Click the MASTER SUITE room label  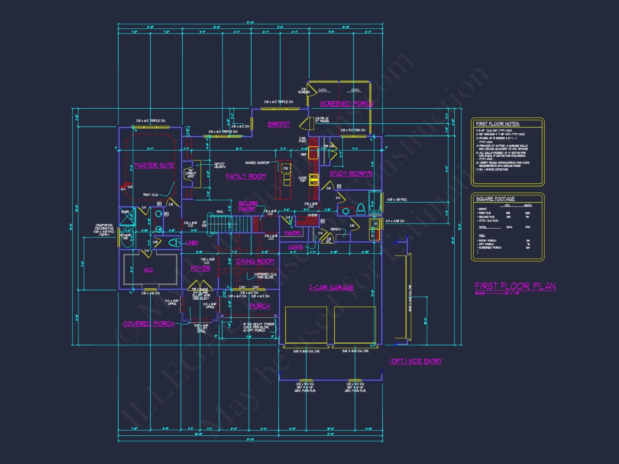click(154, 165)
